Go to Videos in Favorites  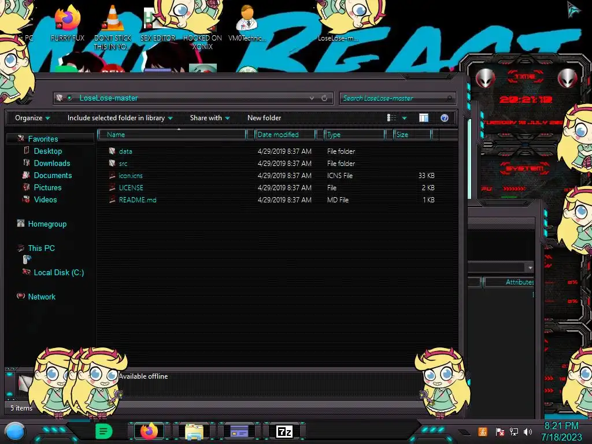45,199
